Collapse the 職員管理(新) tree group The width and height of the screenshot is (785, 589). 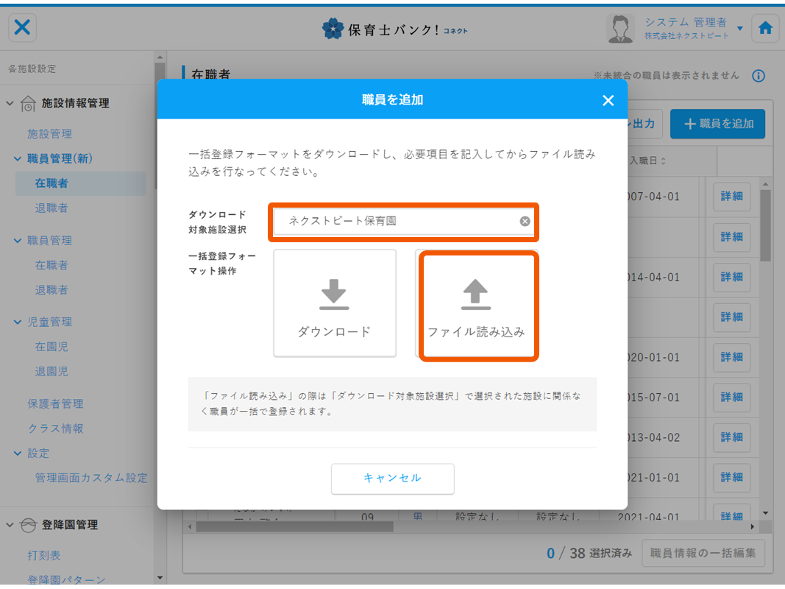coord(18,158)
